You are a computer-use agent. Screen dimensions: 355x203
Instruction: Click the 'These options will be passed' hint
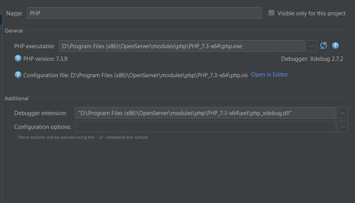83,137
